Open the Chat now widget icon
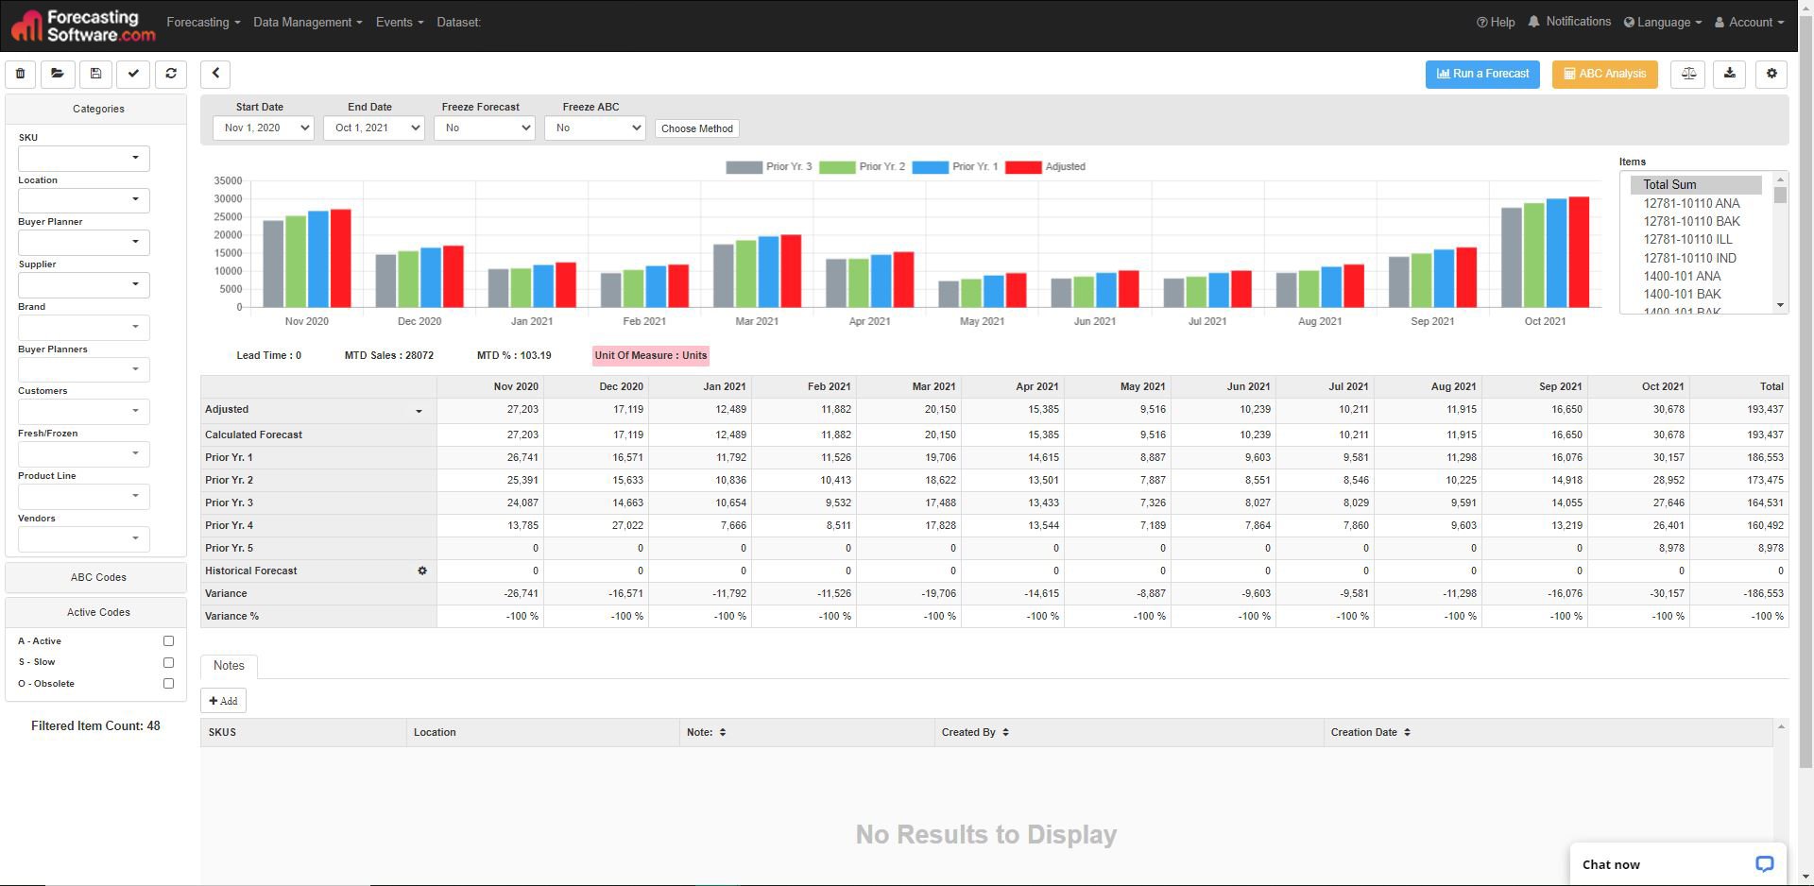1814x886 pixels. tap(1764, 864)
